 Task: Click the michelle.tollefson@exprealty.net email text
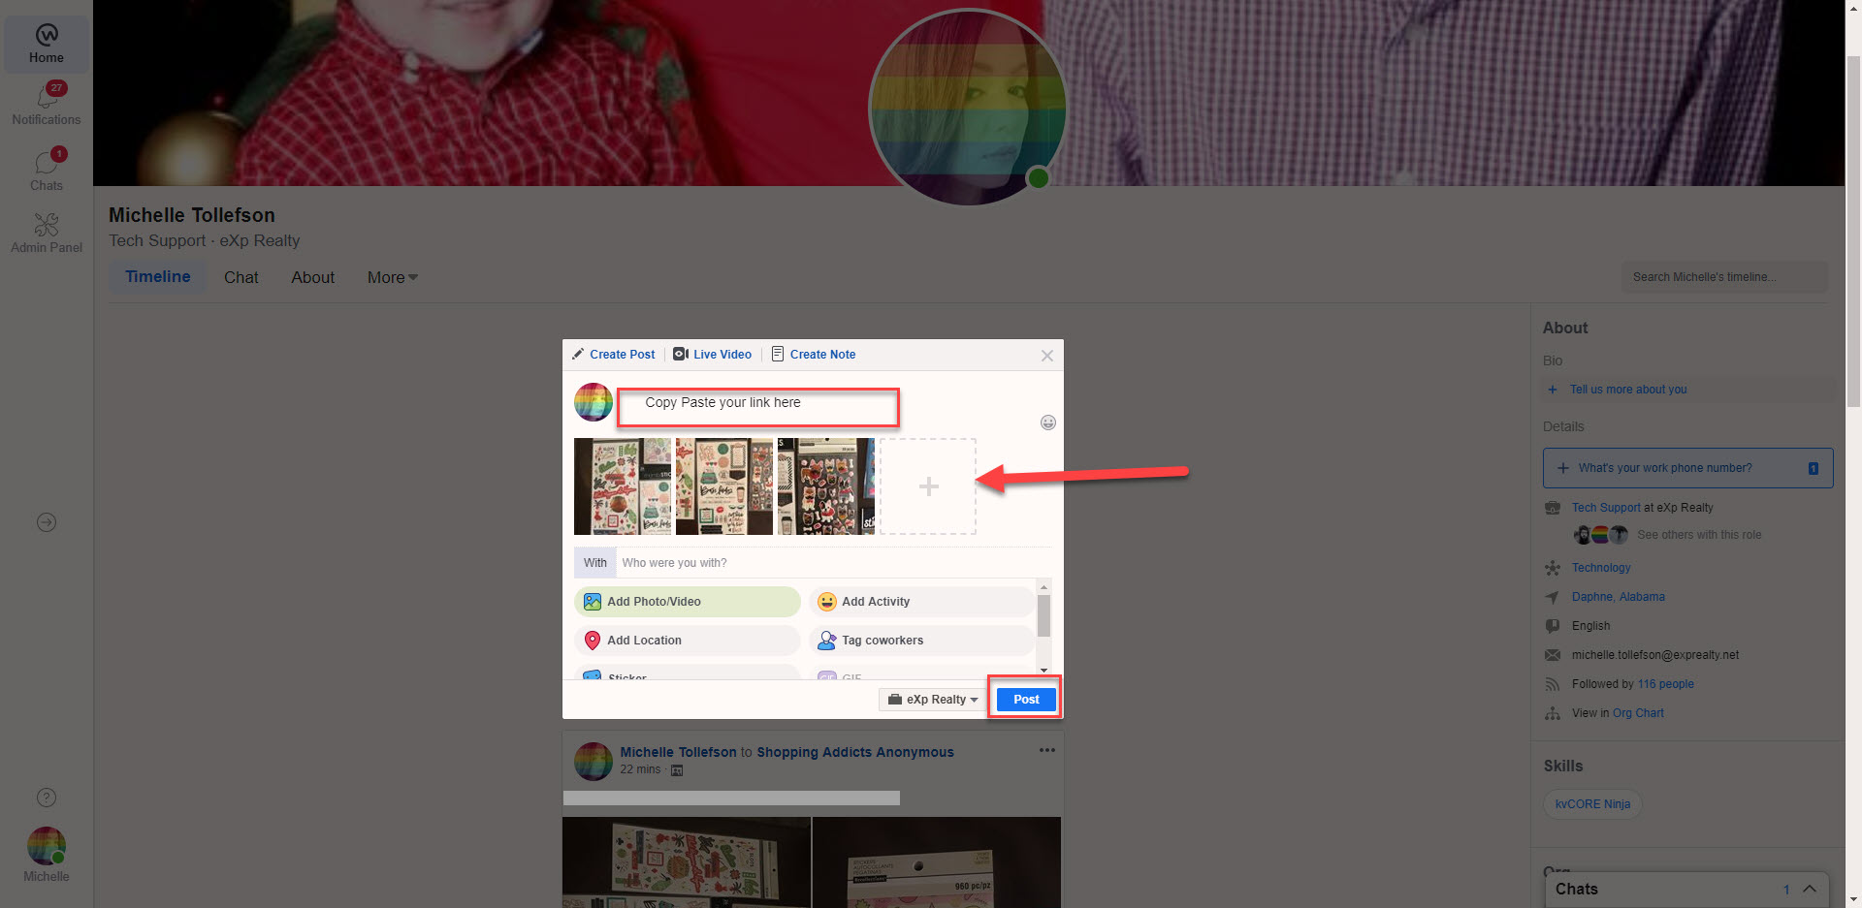pos(1655,655)
